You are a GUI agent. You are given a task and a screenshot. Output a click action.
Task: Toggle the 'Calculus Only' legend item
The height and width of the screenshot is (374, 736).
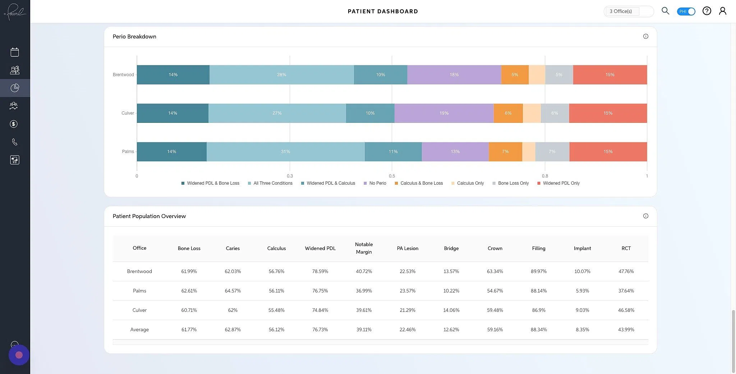(x=468, y=183)
